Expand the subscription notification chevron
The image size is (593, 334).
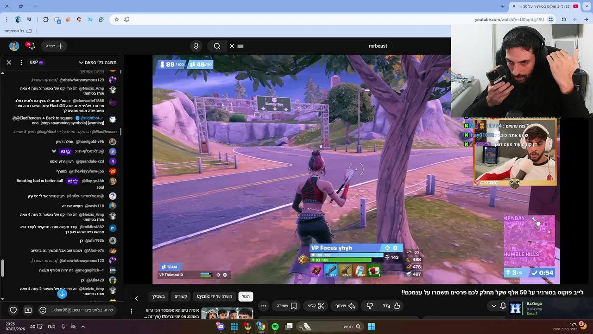(x=493, y=306)
